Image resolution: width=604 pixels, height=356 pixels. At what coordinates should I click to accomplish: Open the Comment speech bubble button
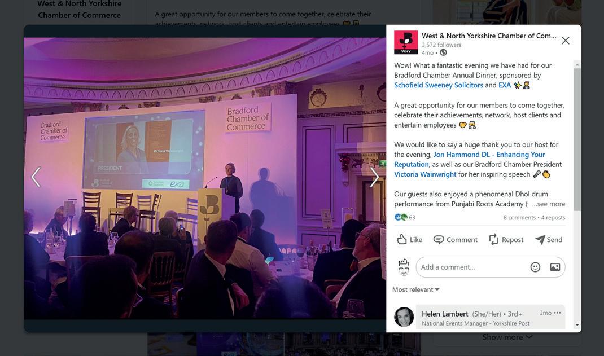click(x=456, y=239)
